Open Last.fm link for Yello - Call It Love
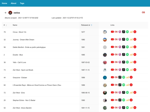 (x=116, y=62)
